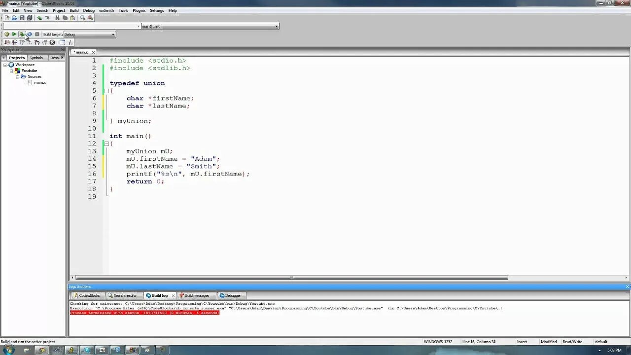The width and height of the screenshot is (631, 355).
Task: Close the Management panel
Action: pos(63,50)
